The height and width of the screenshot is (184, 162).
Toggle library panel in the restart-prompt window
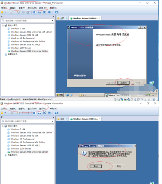click(35, 113)
